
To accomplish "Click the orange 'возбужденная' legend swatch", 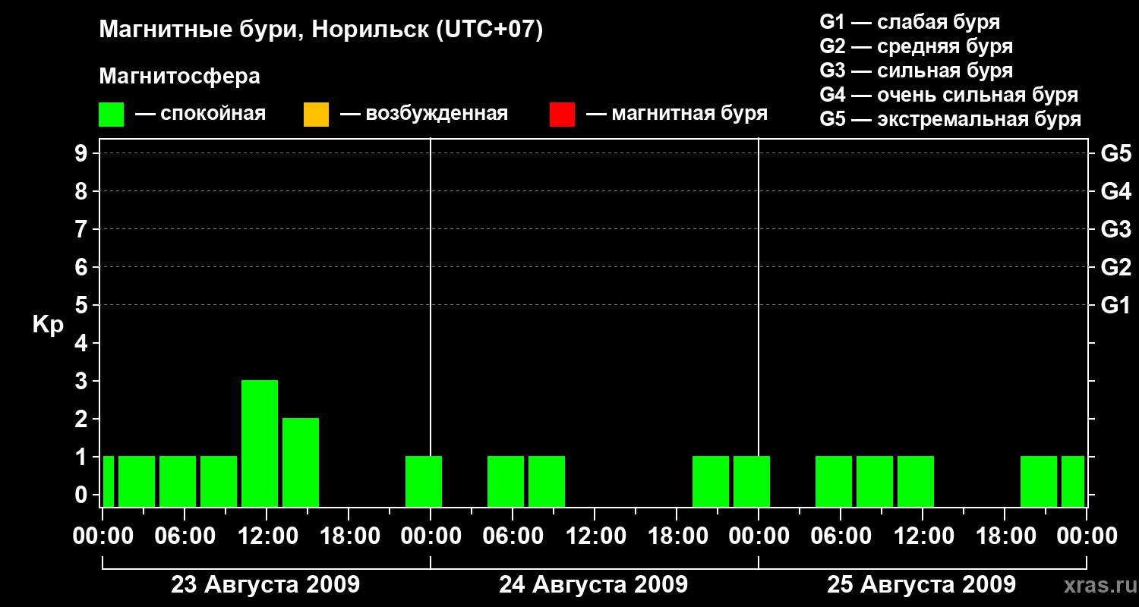I will (316, 115).
